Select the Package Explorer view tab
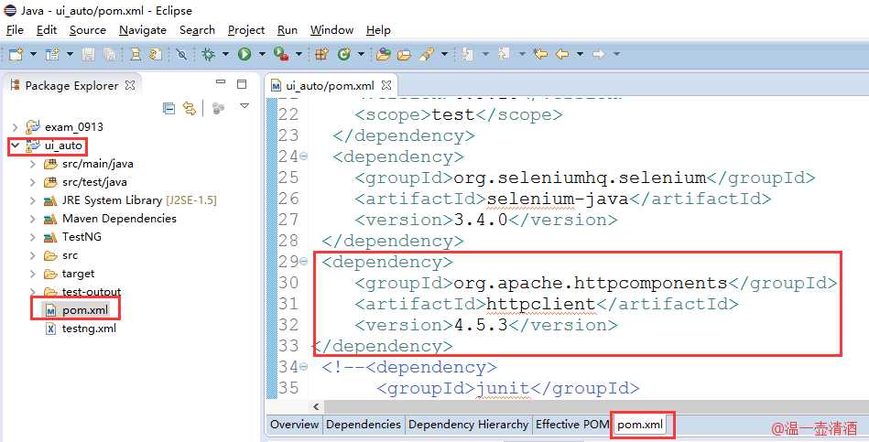Screen dimensions: 869x442 click(71, 85)
